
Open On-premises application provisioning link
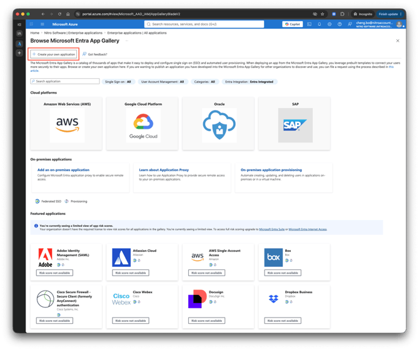pyautogui.click(x=271, y=170)
